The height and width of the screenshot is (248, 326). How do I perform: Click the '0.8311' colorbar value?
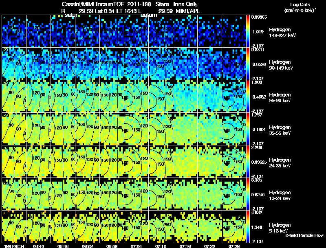(x=258, y=50)
